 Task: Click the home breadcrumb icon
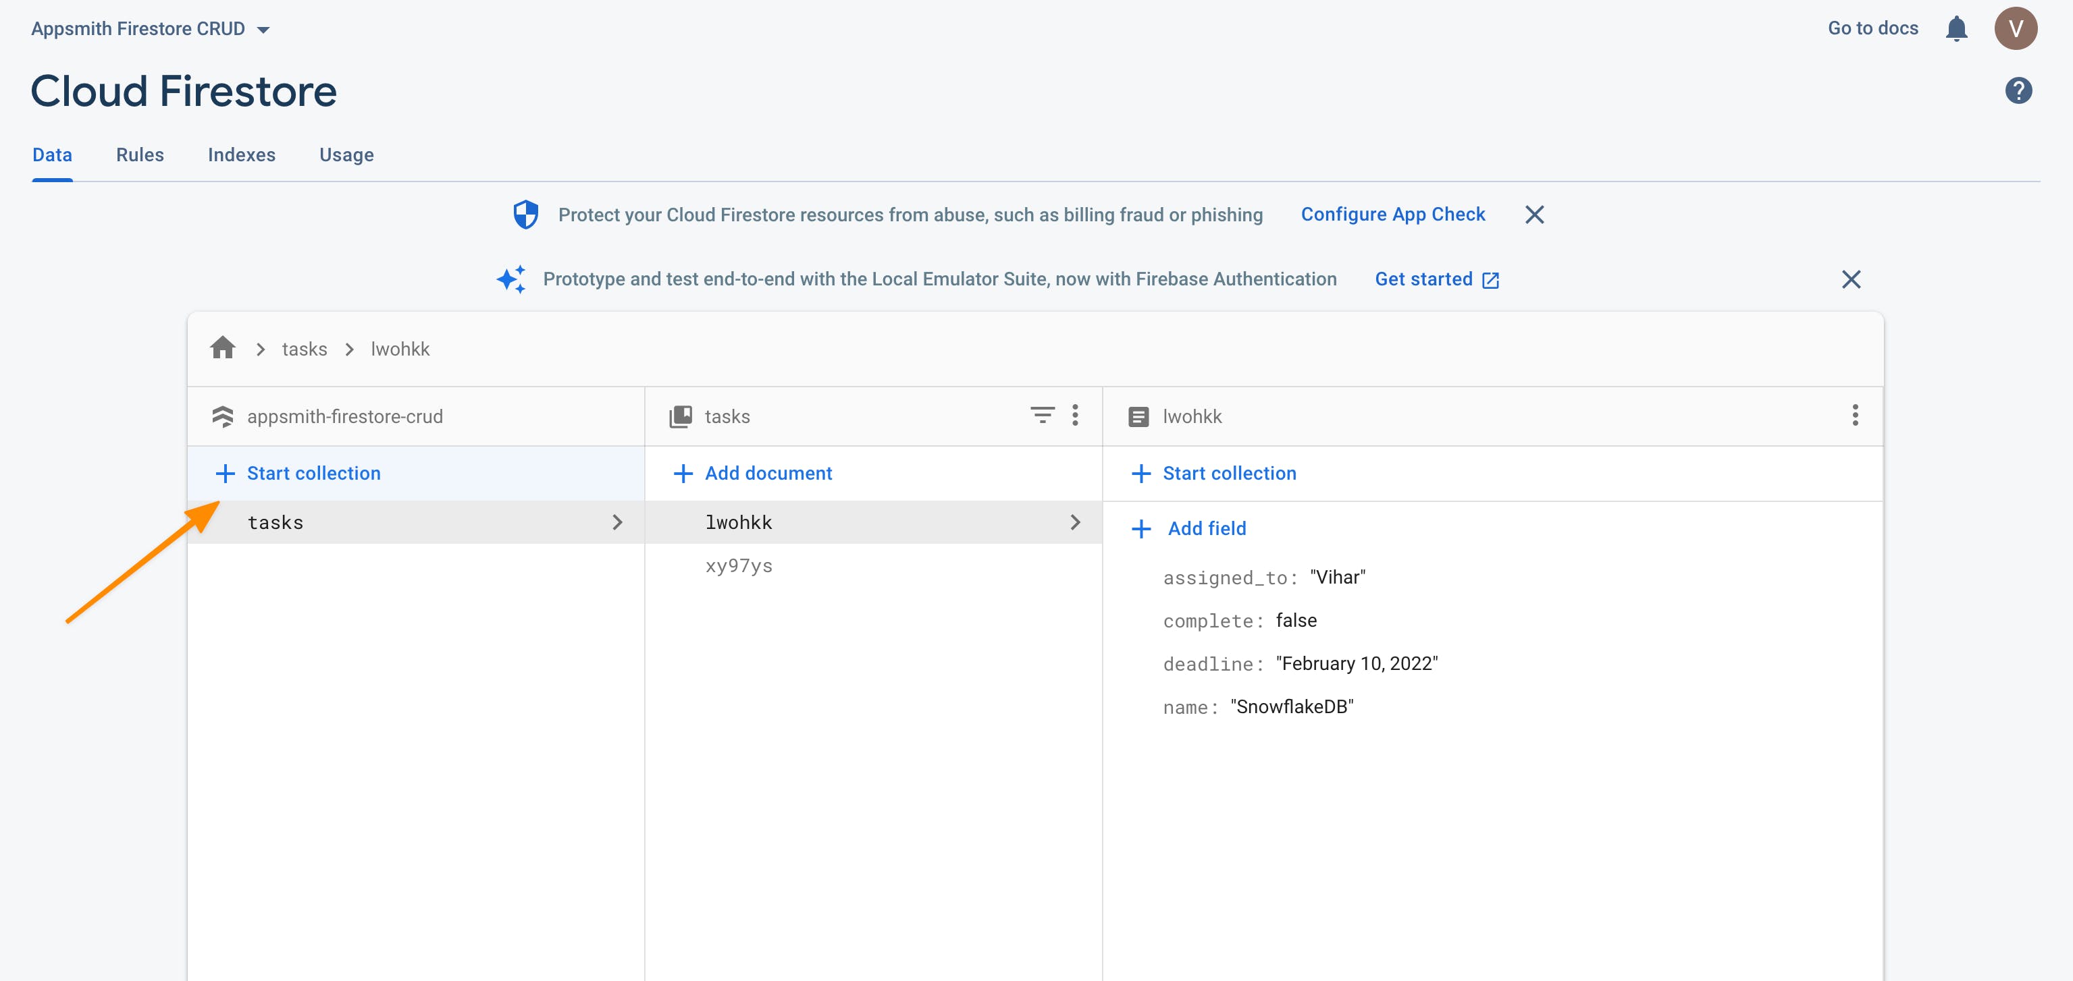point(223,348)
